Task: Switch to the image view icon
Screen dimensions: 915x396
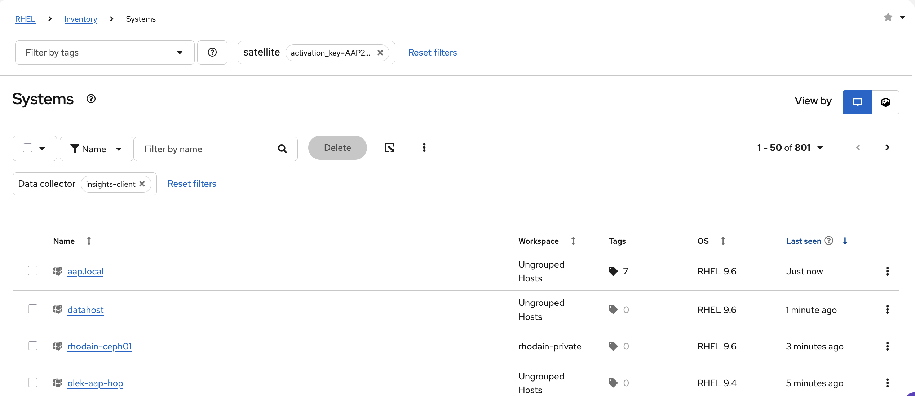Action: point(885,102)
